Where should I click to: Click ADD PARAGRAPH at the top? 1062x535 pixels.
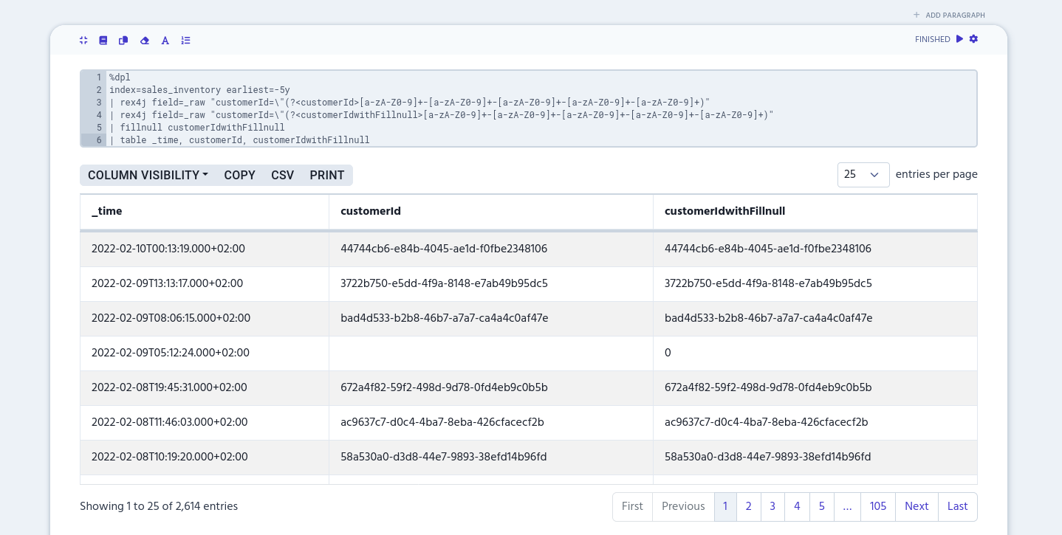click(950, 15)
